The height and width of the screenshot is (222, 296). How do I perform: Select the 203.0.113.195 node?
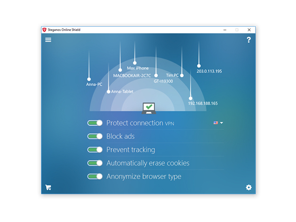pos(199,66)
